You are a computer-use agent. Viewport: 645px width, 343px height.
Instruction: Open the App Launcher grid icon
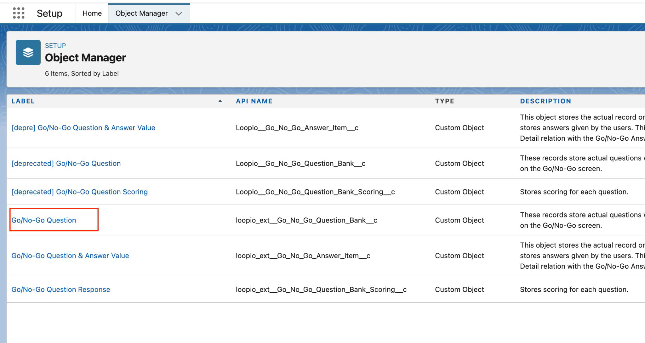(x=19, y=13)
